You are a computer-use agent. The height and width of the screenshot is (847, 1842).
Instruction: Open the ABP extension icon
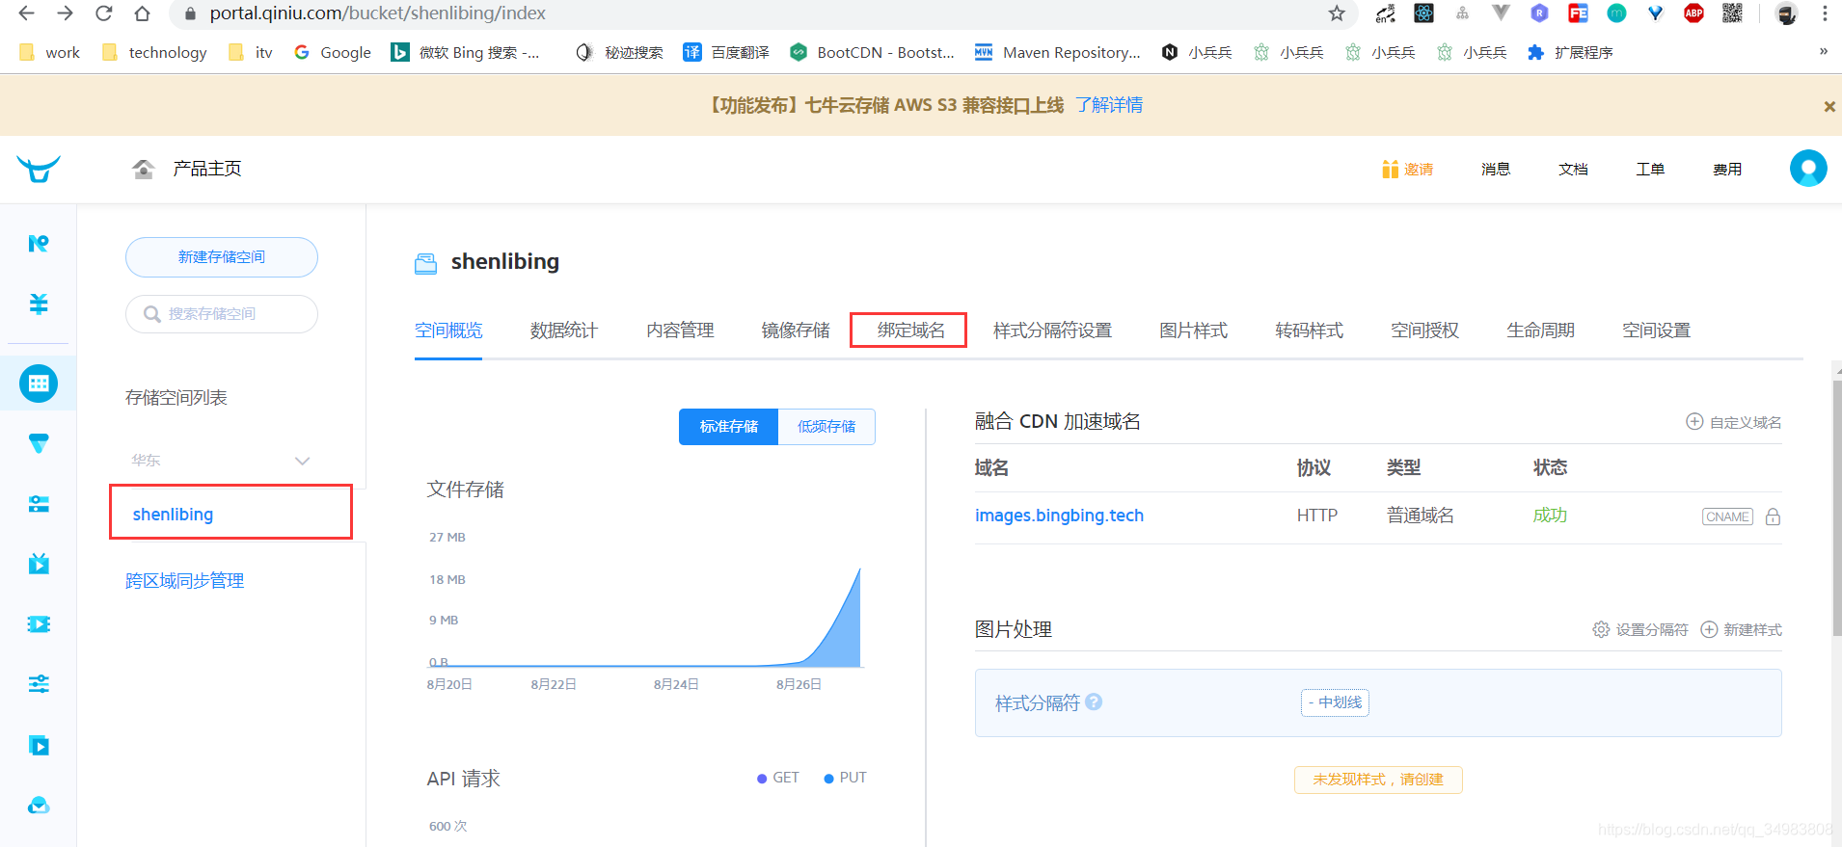click(x=1693, y=13)
